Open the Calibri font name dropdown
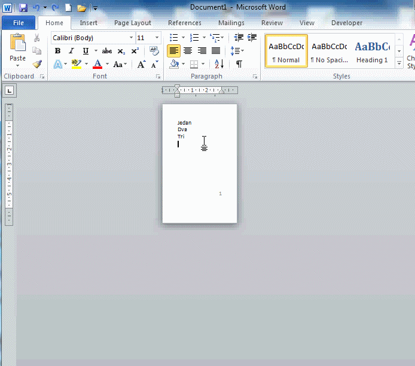This screenshot has height=366, width=415. pyautogui.click(x=131, y=38)
